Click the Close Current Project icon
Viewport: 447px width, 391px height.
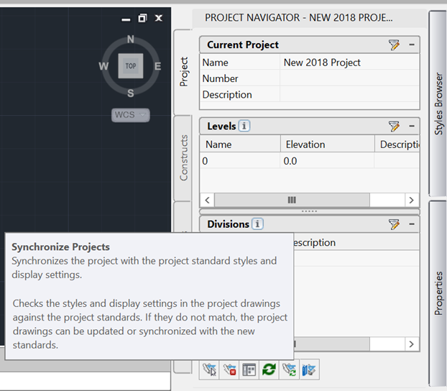coord(229,369)
